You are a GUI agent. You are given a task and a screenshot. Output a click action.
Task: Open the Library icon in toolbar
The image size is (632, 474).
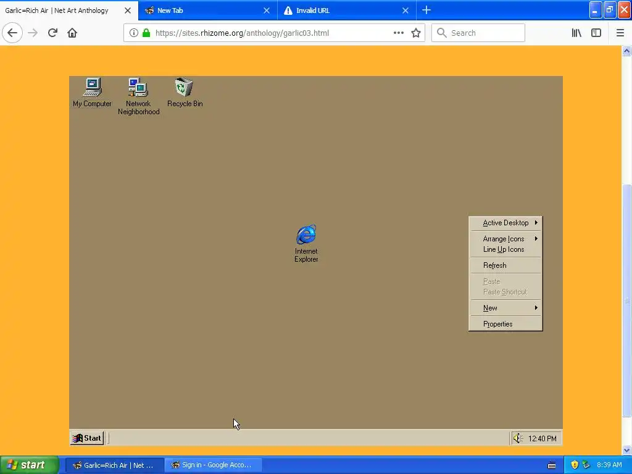pyautogui.click(x=577, y=33)
